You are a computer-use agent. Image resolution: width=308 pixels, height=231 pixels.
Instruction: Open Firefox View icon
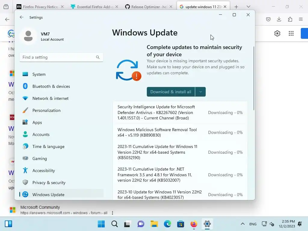point(6,7)
